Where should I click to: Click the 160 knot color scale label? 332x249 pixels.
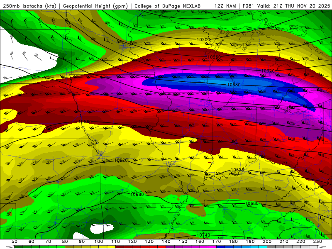point(200,242)
